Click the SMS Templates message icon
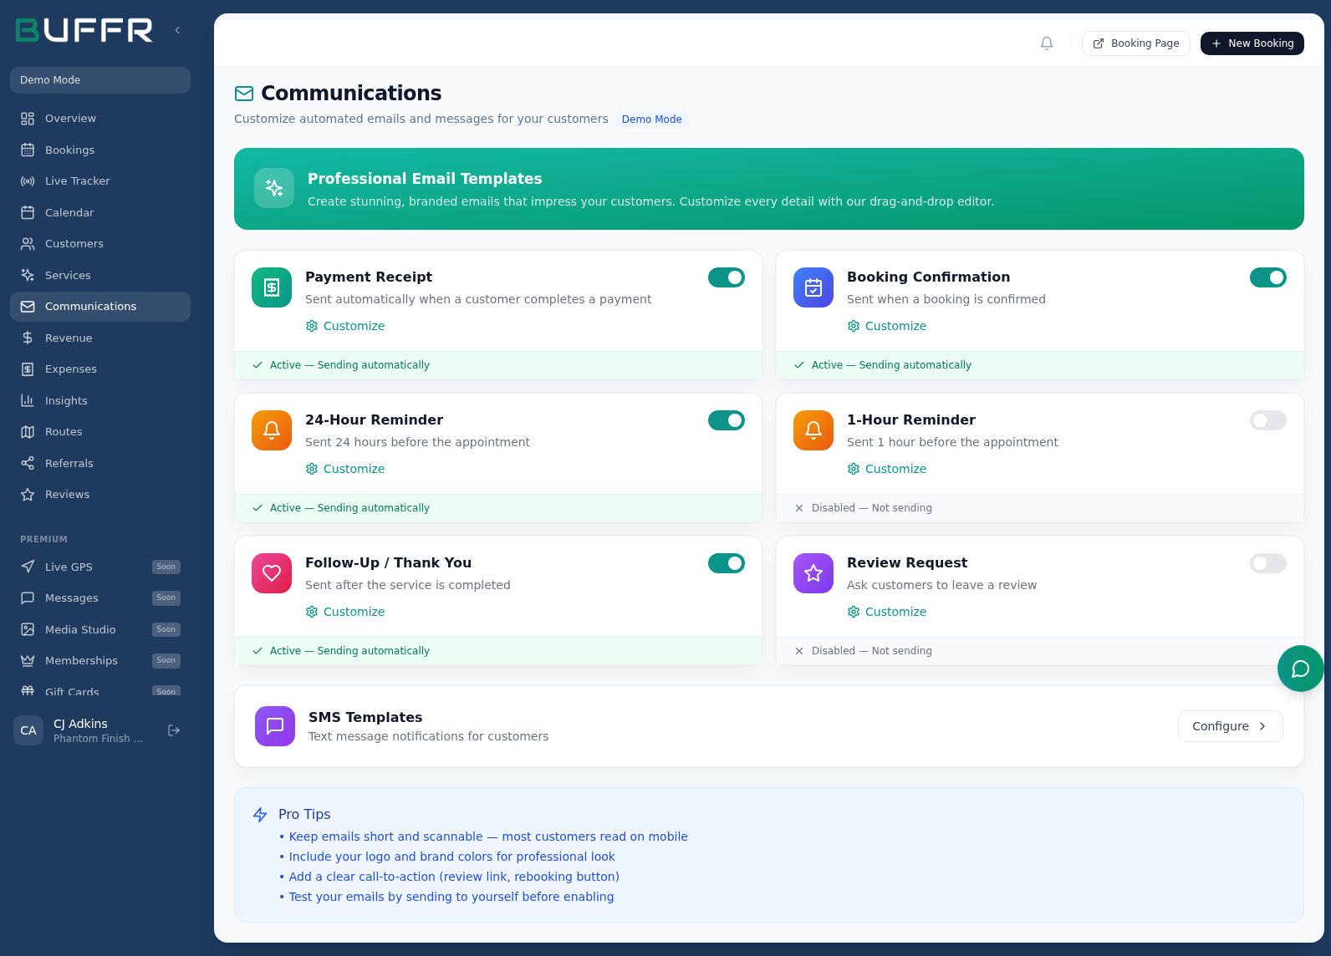 coord(275,726)
